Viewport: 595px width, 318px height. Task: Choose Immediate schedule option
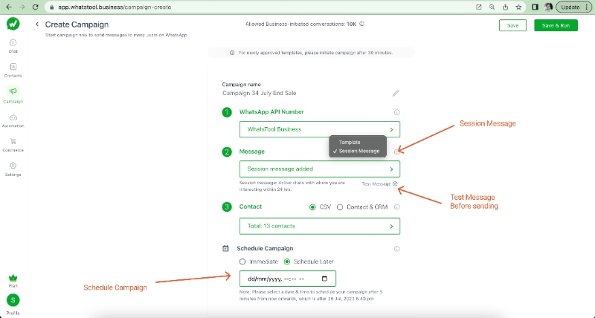[242, 262]
